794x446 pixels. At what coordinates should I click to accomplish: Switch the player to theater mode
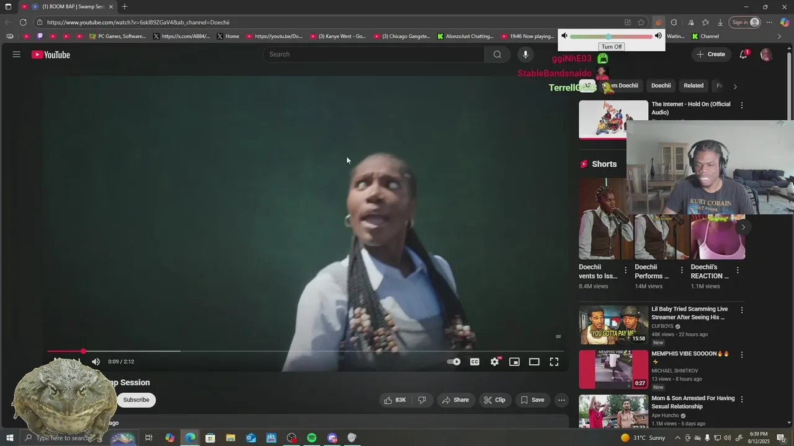tap(534, 362)
